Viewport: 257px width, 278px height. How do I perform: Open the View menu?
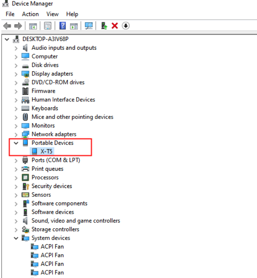52,14
